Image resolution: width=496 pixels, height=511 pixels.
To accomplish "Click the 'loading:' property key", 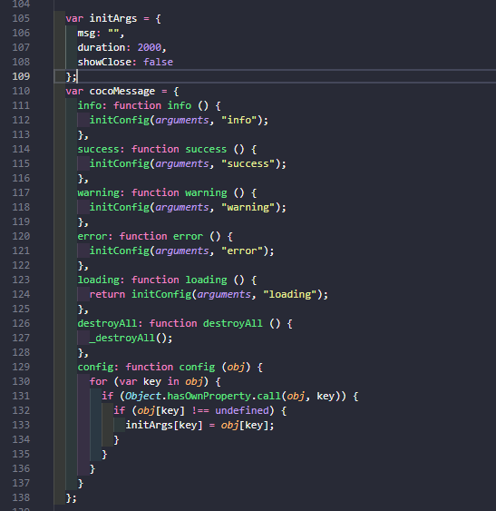I will tap(102, 280).
